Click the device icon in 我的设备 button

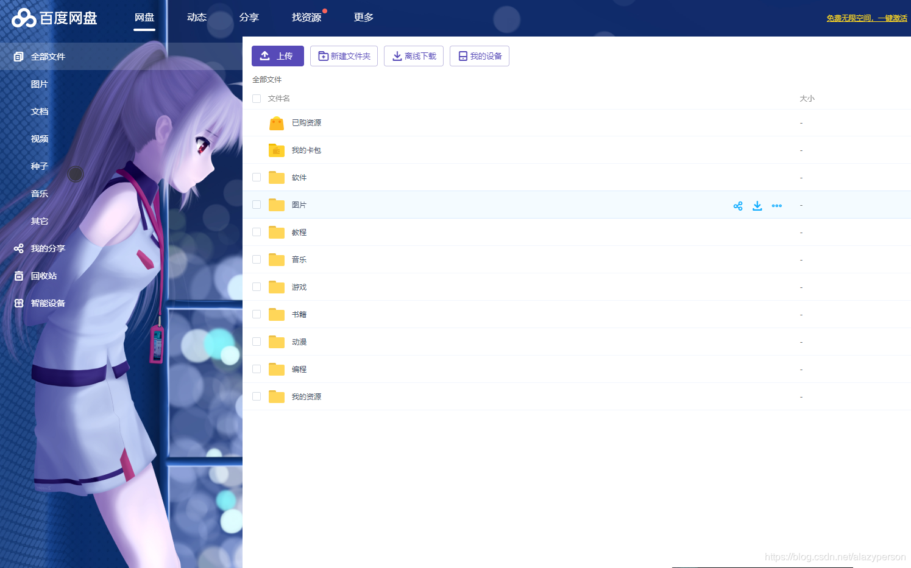tap(463, 56)
